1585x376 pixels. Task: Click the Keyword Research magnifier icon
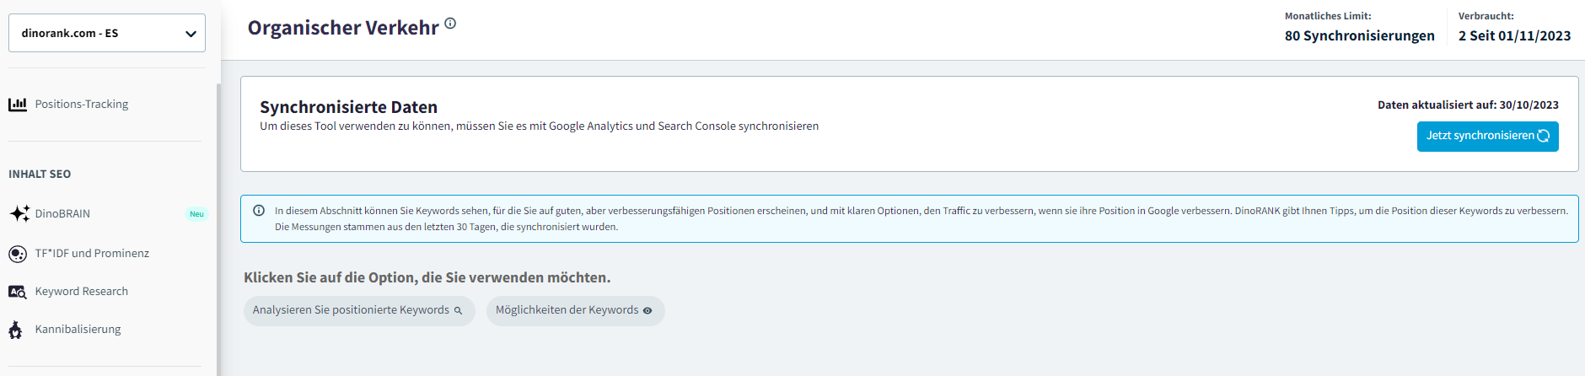pyautogui.click(x=18, y=292)
